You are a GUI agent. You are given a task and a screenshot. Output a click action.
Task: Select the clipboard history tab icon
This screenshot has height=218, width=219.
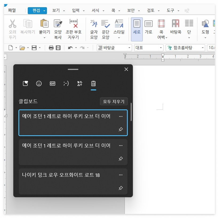tap(93, 84)
